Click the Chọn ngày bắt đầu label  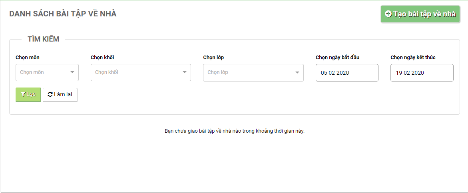337,58
